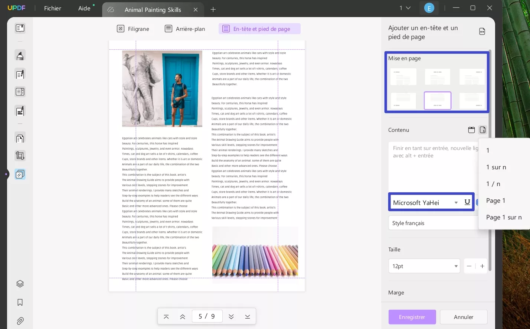Click the elephant drawing image in the document
The height and width of the screenshot is (329, 530).
tap(162, 89)
